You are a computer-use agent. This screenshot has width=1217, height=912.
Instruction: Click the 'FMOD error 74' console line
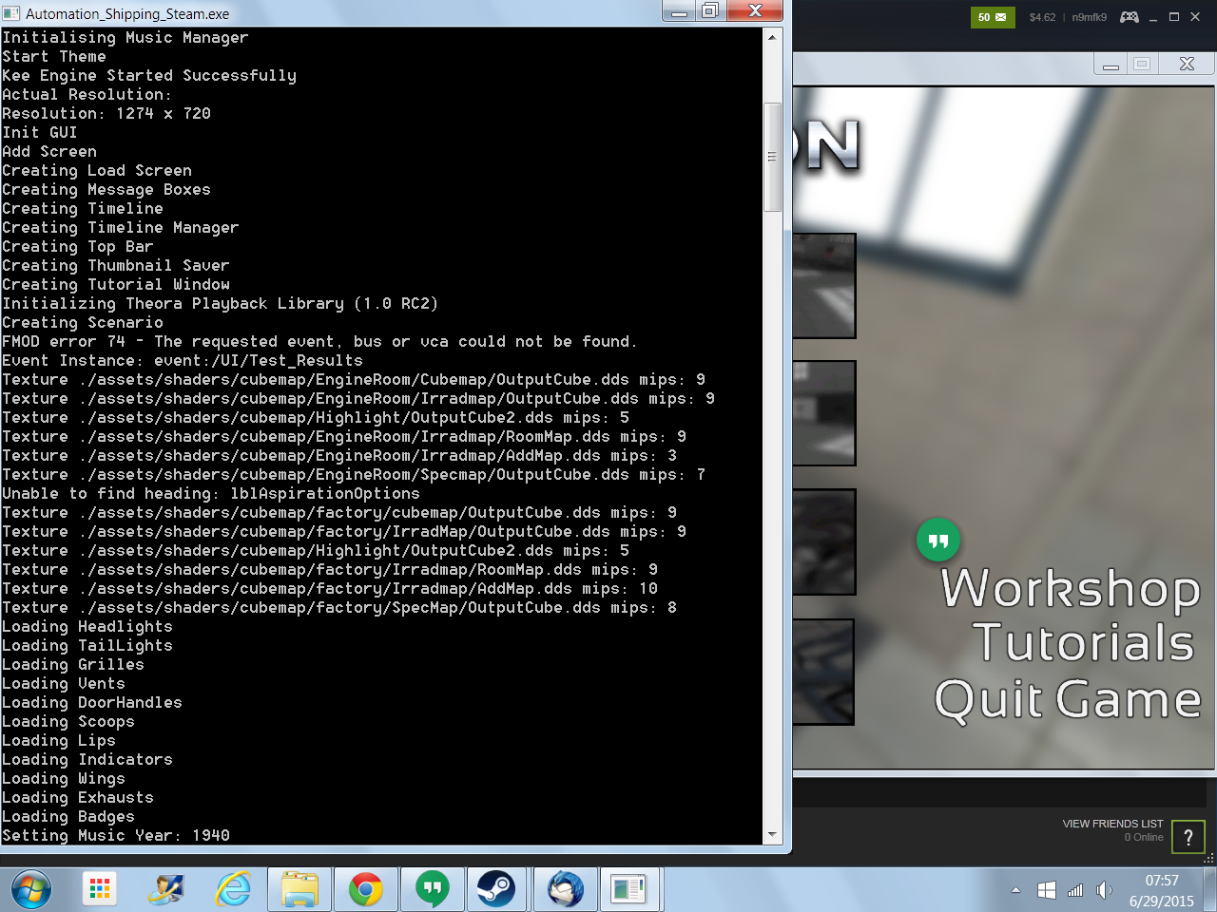point(319,341)
